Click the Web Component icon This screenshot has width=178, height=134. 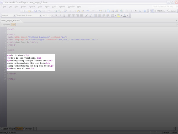pos(101,11)
